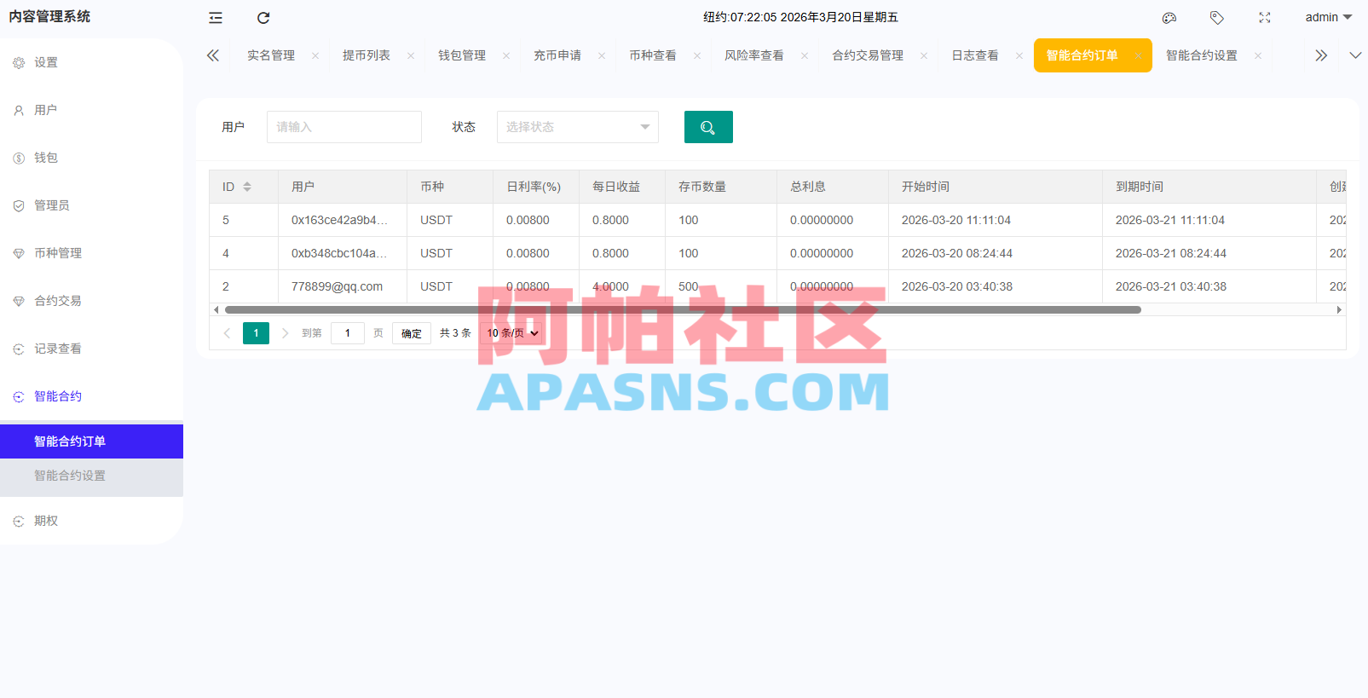This screenshot has width=1368, height=698.
Task: Click the 确定 pagination button
Action: (412, 333)
